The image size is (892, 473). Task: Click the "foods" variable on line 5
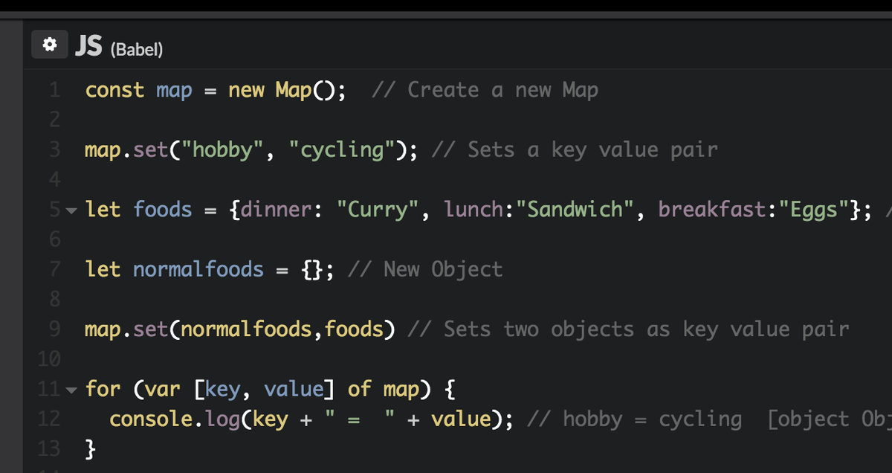point(163,210)
